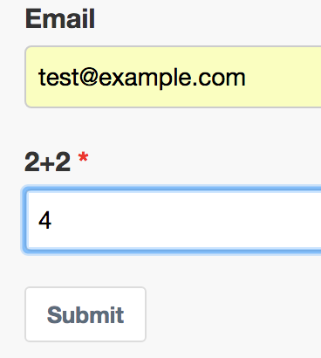Select the yellow autofilled email box

pyautogui.click(x=174, y=77)
